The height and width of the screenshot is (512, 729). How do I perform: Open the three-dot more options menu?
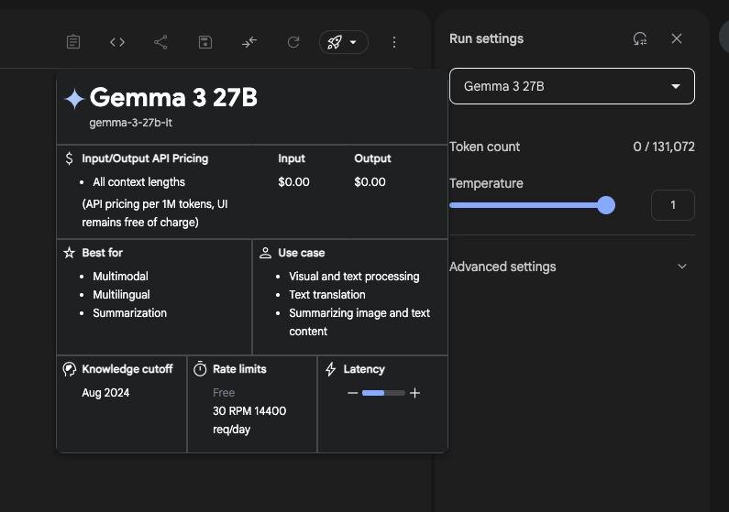394,42
